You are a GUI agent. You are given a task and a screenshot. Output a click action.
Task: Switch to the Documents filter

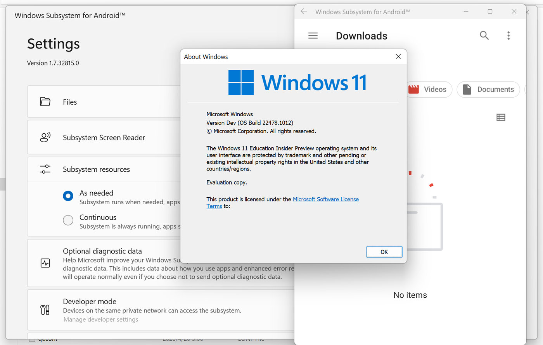[x=488, y=89]
